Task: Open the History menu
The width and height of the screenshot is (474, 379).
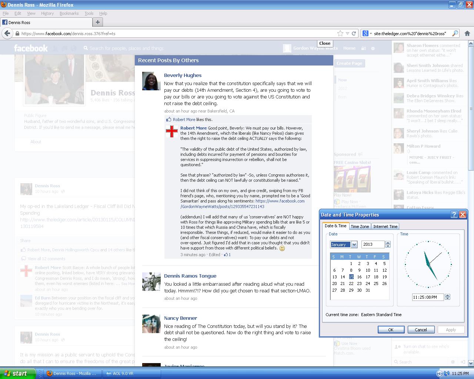Action: tap(47, 13)
